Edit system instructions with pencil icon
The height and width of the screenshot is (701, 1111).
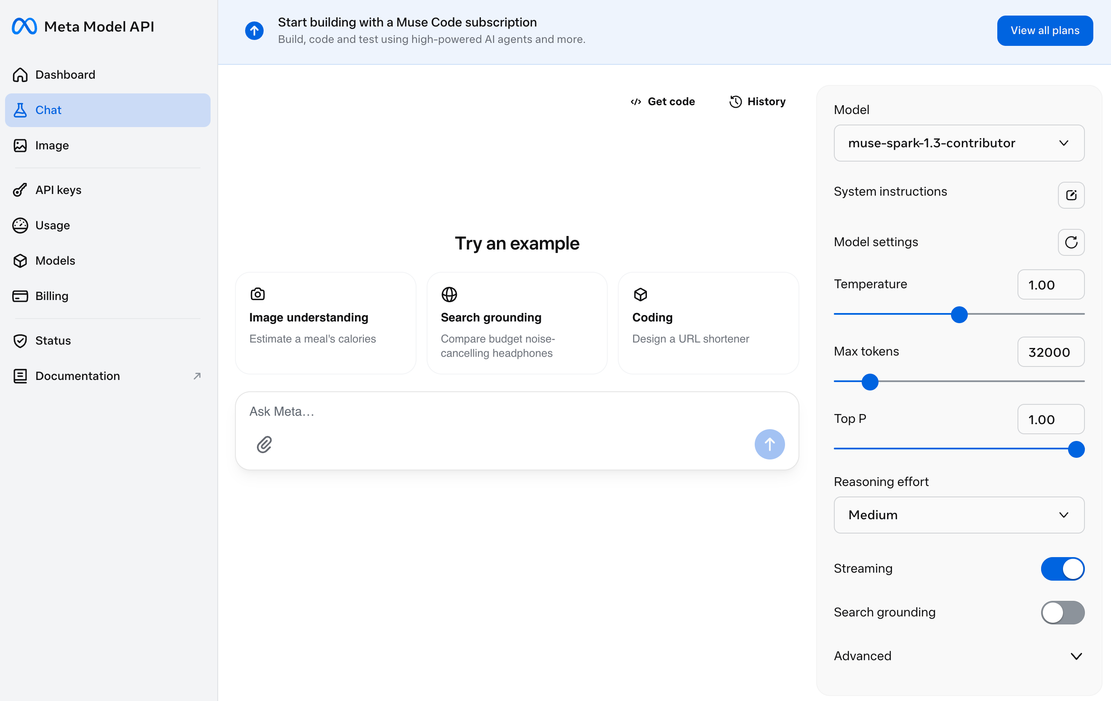pos(1071,195)
